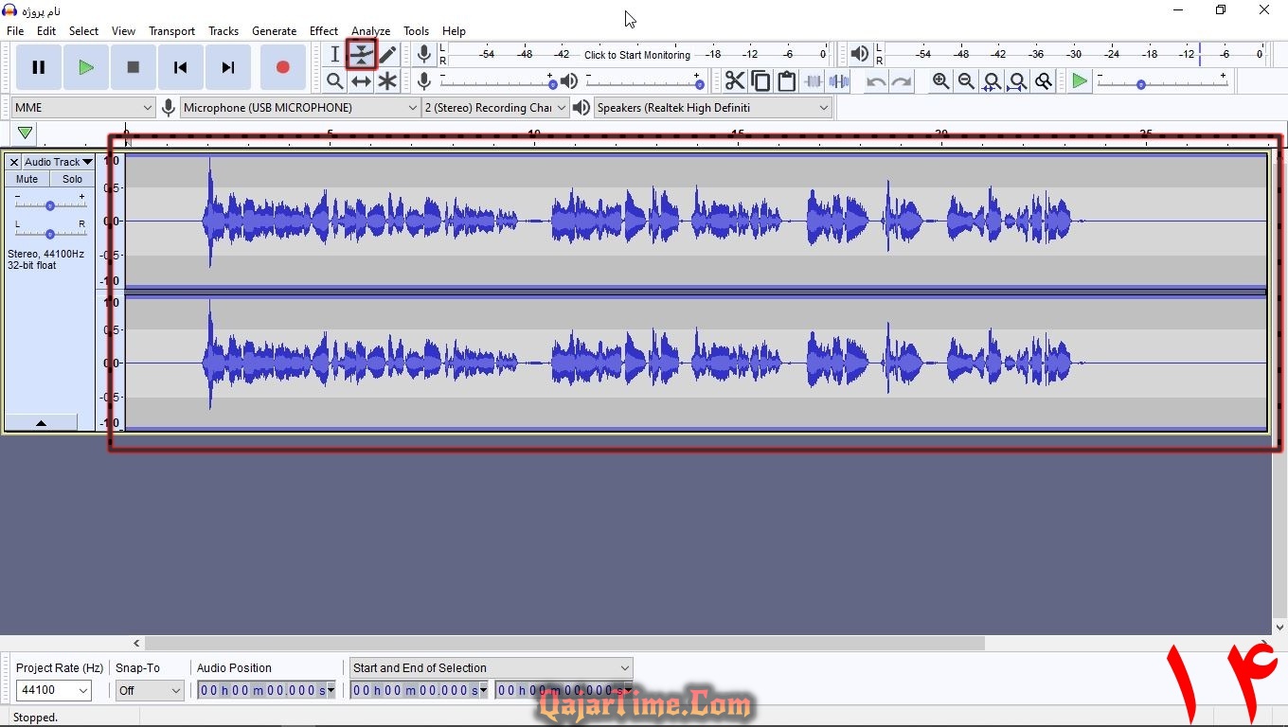Image resolution: width=1288 pixels, height=727 pixels.
Task: Open the Effect menu
Action: (x=323, y=31)
